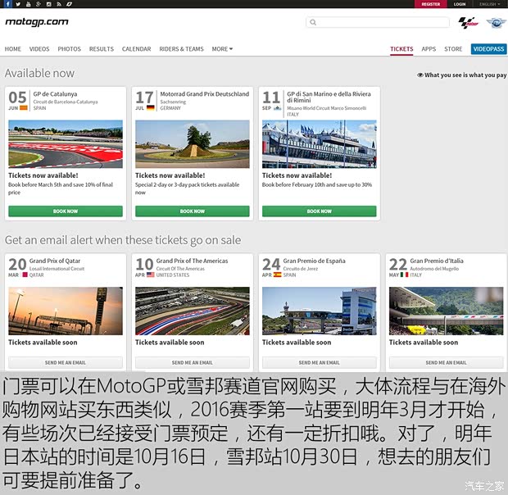Viewport: 508px width, 495px height.
Task: Switch to the TICKETS tab
Action: tap(401, 49)
